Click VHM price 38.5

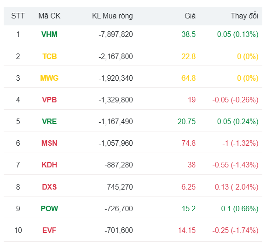point(189,35)
